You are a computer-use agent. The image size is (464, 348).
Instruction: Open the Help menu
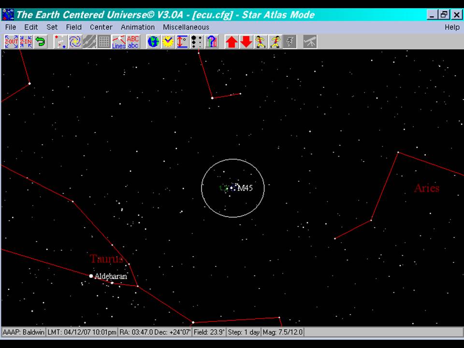click(452, 27)
